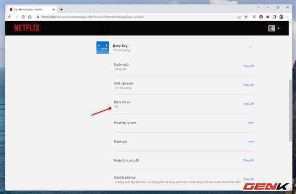Click the Giới hạn xem label
The image size is (296, 194).
[x=123, y=83]
